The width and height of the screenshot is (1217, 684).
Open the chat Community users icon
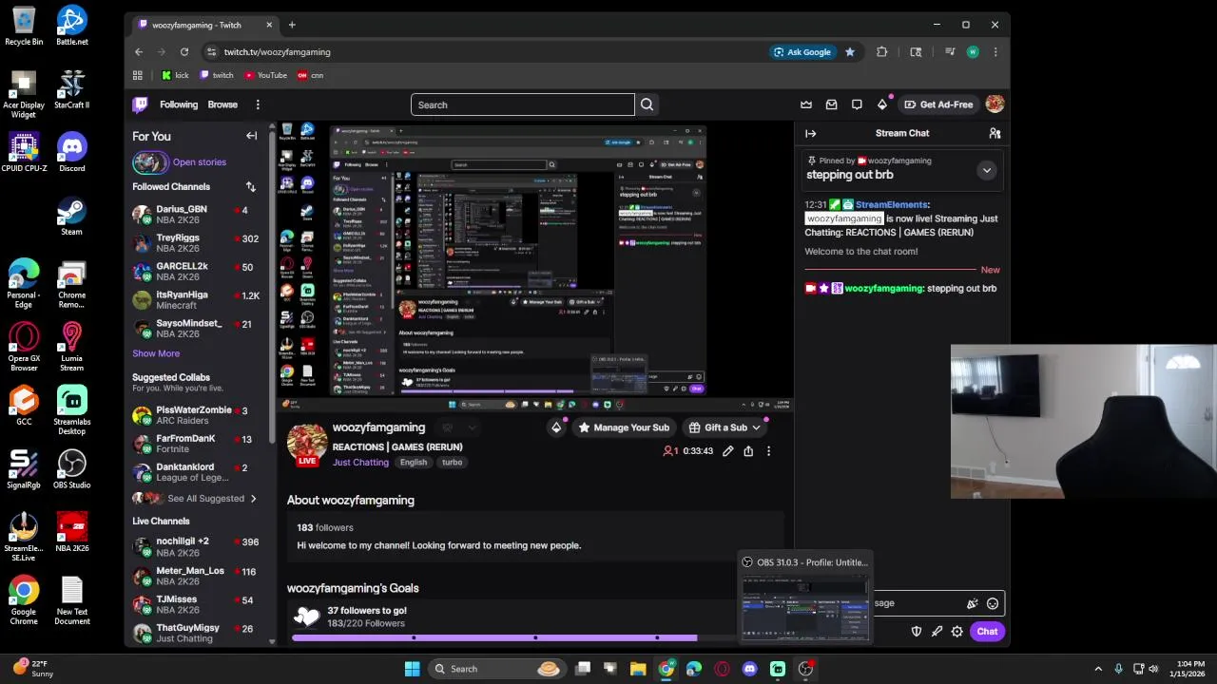995,133
